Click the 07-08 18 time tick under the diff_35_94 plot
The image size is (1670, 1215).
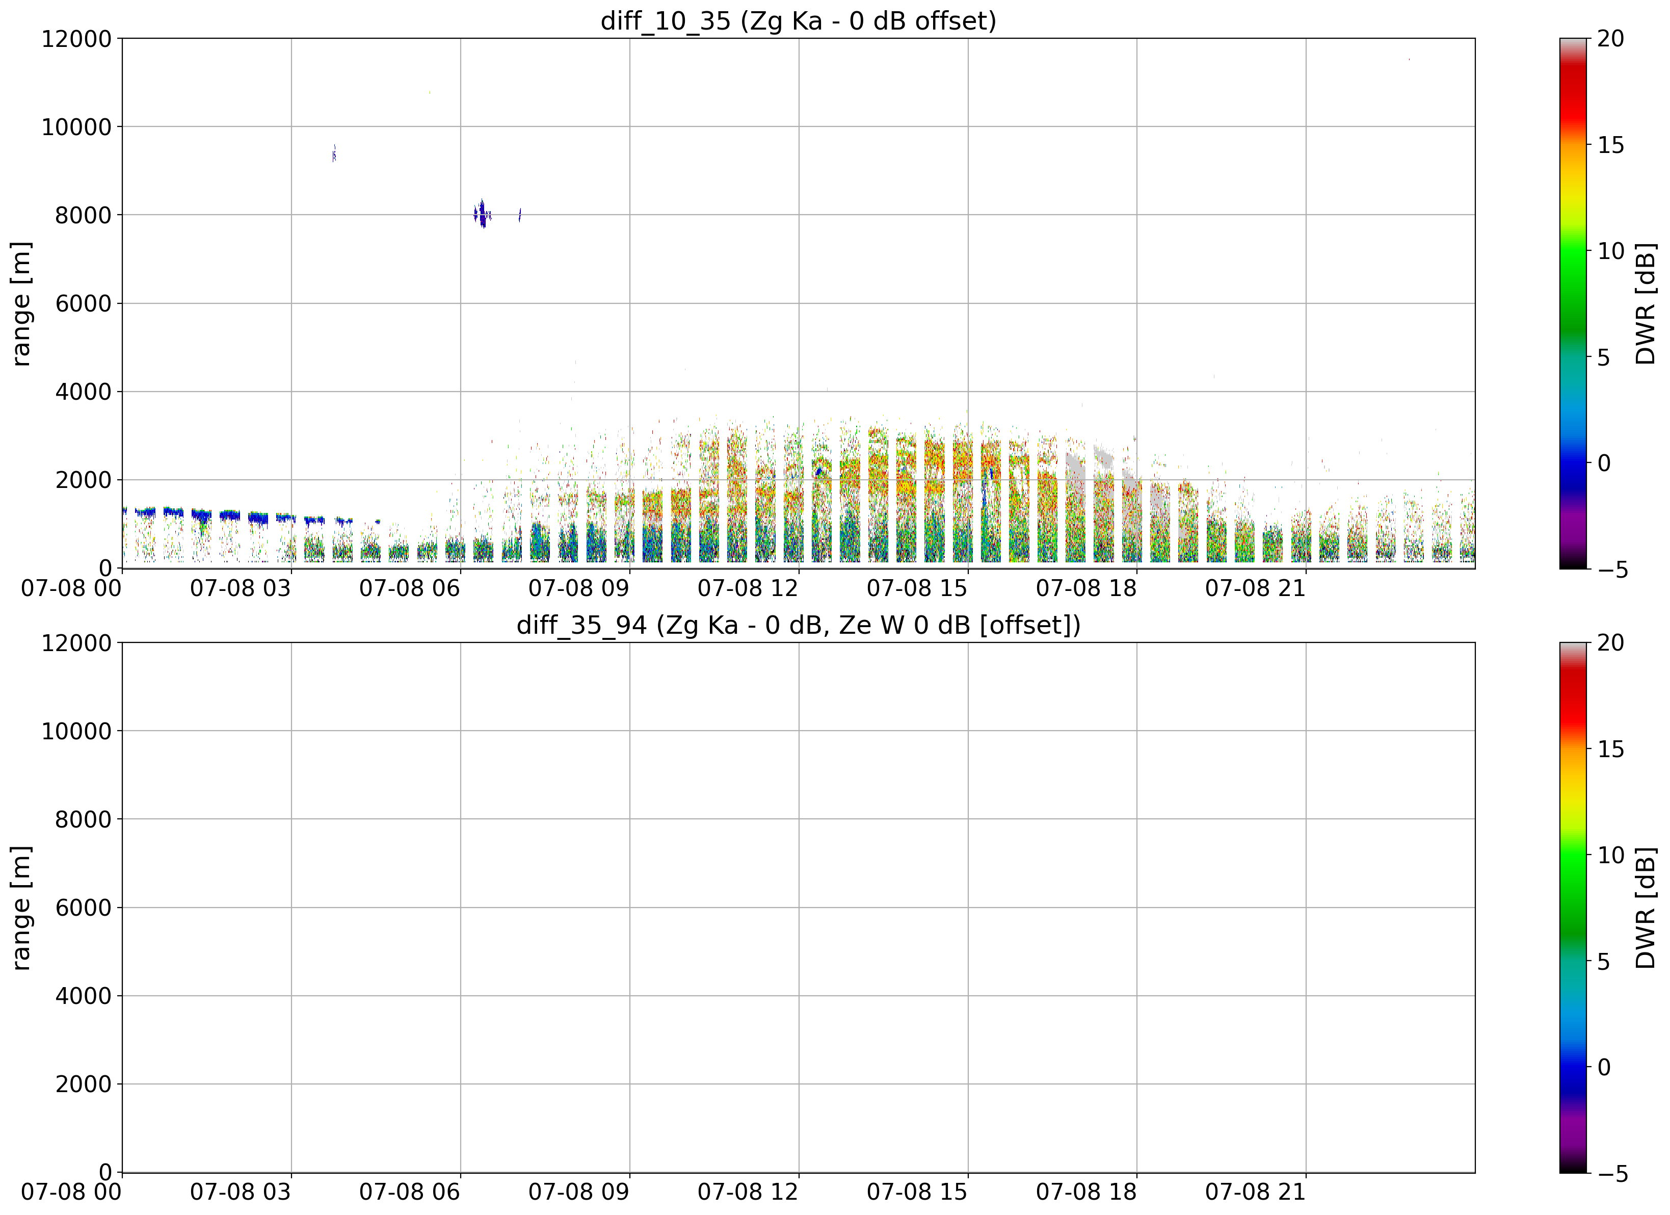(x=1087, y=1193)
